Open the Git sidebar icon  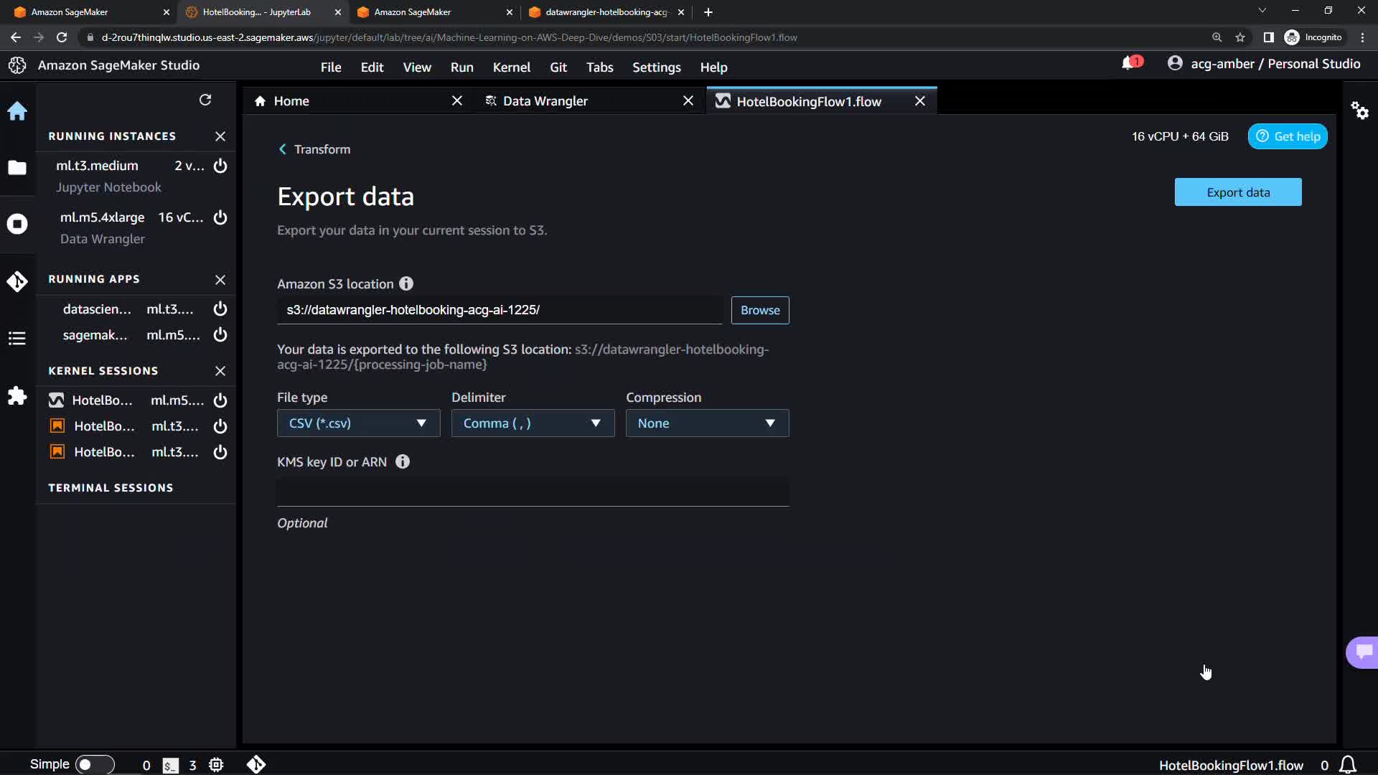click(x=17, y=281)
